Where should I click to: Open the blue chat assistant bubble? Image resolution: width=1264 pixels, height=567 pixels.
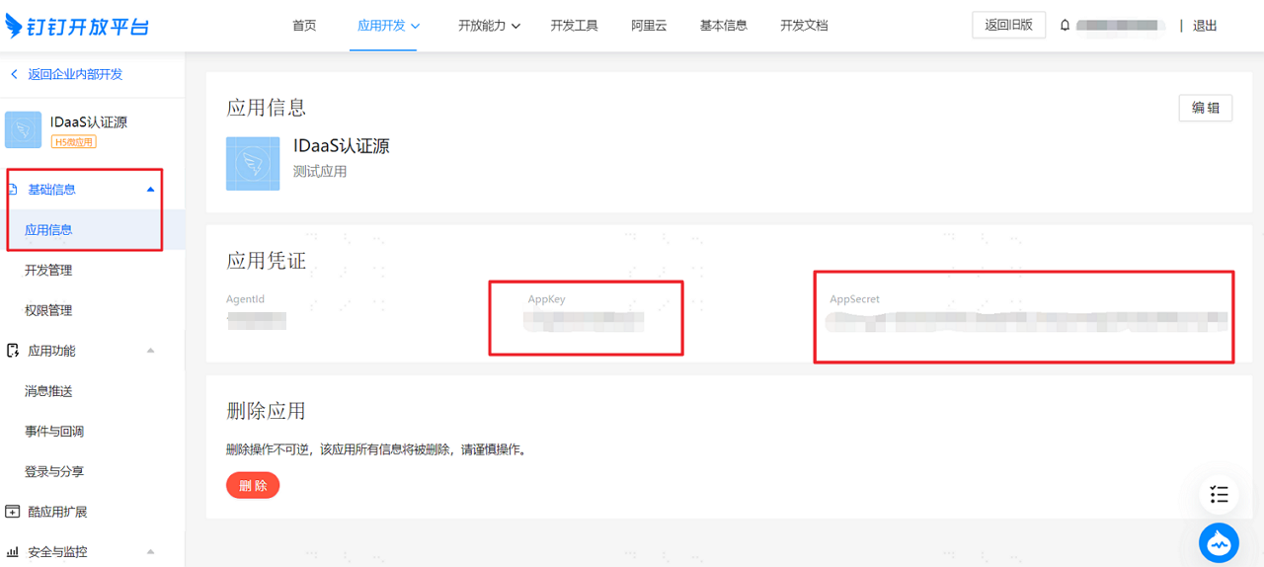coord(1219,542)
